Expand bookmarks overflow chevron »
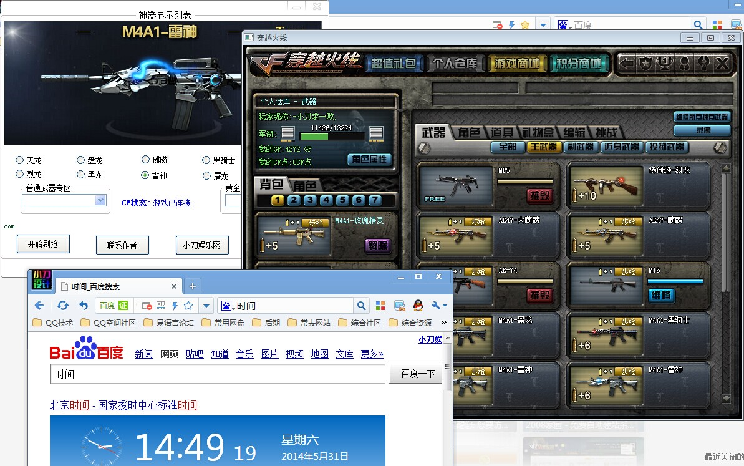This screenshot has height=466, width=744. coord(444,323)
